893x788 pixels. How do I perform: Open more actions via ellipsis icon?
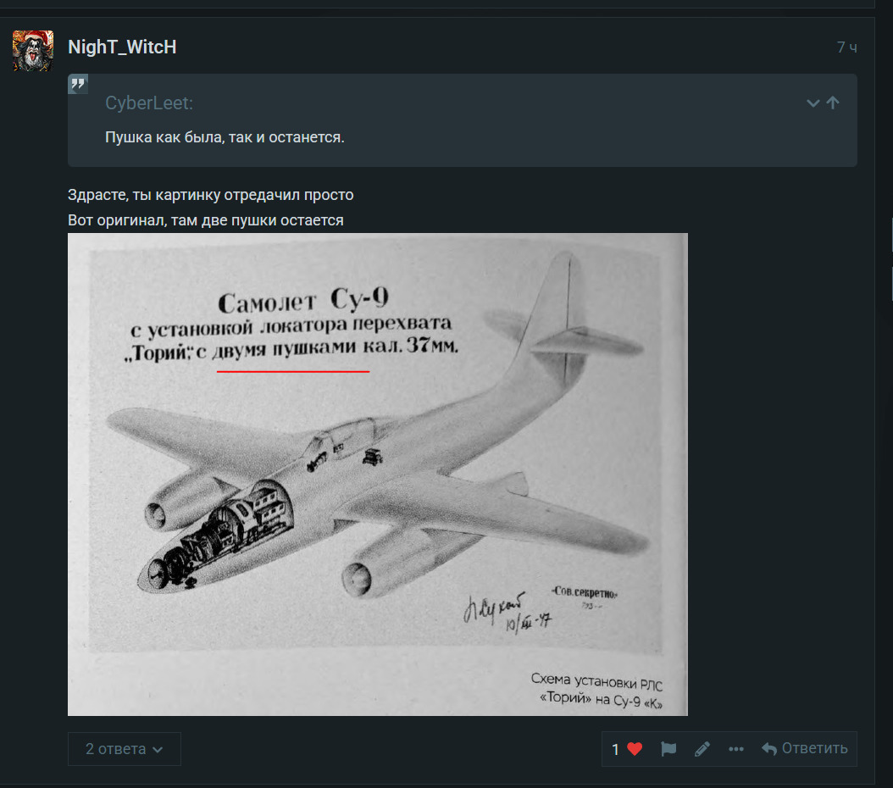click(736, 749)
